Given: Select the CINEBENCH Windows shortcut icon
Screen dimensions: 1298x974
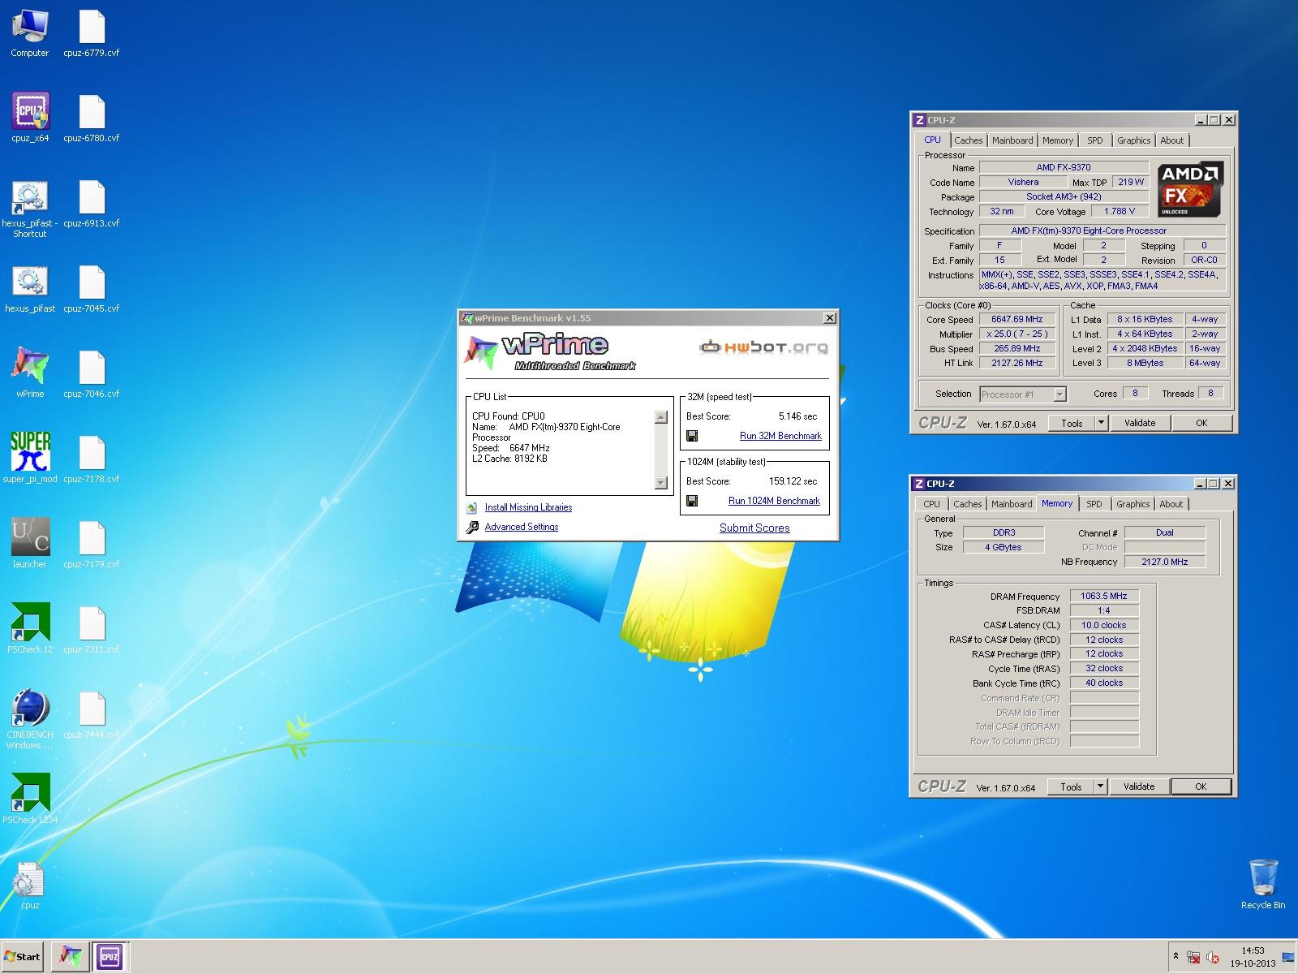Looking at the screenshot, I should pyautogui.click(x=30, y=720).
